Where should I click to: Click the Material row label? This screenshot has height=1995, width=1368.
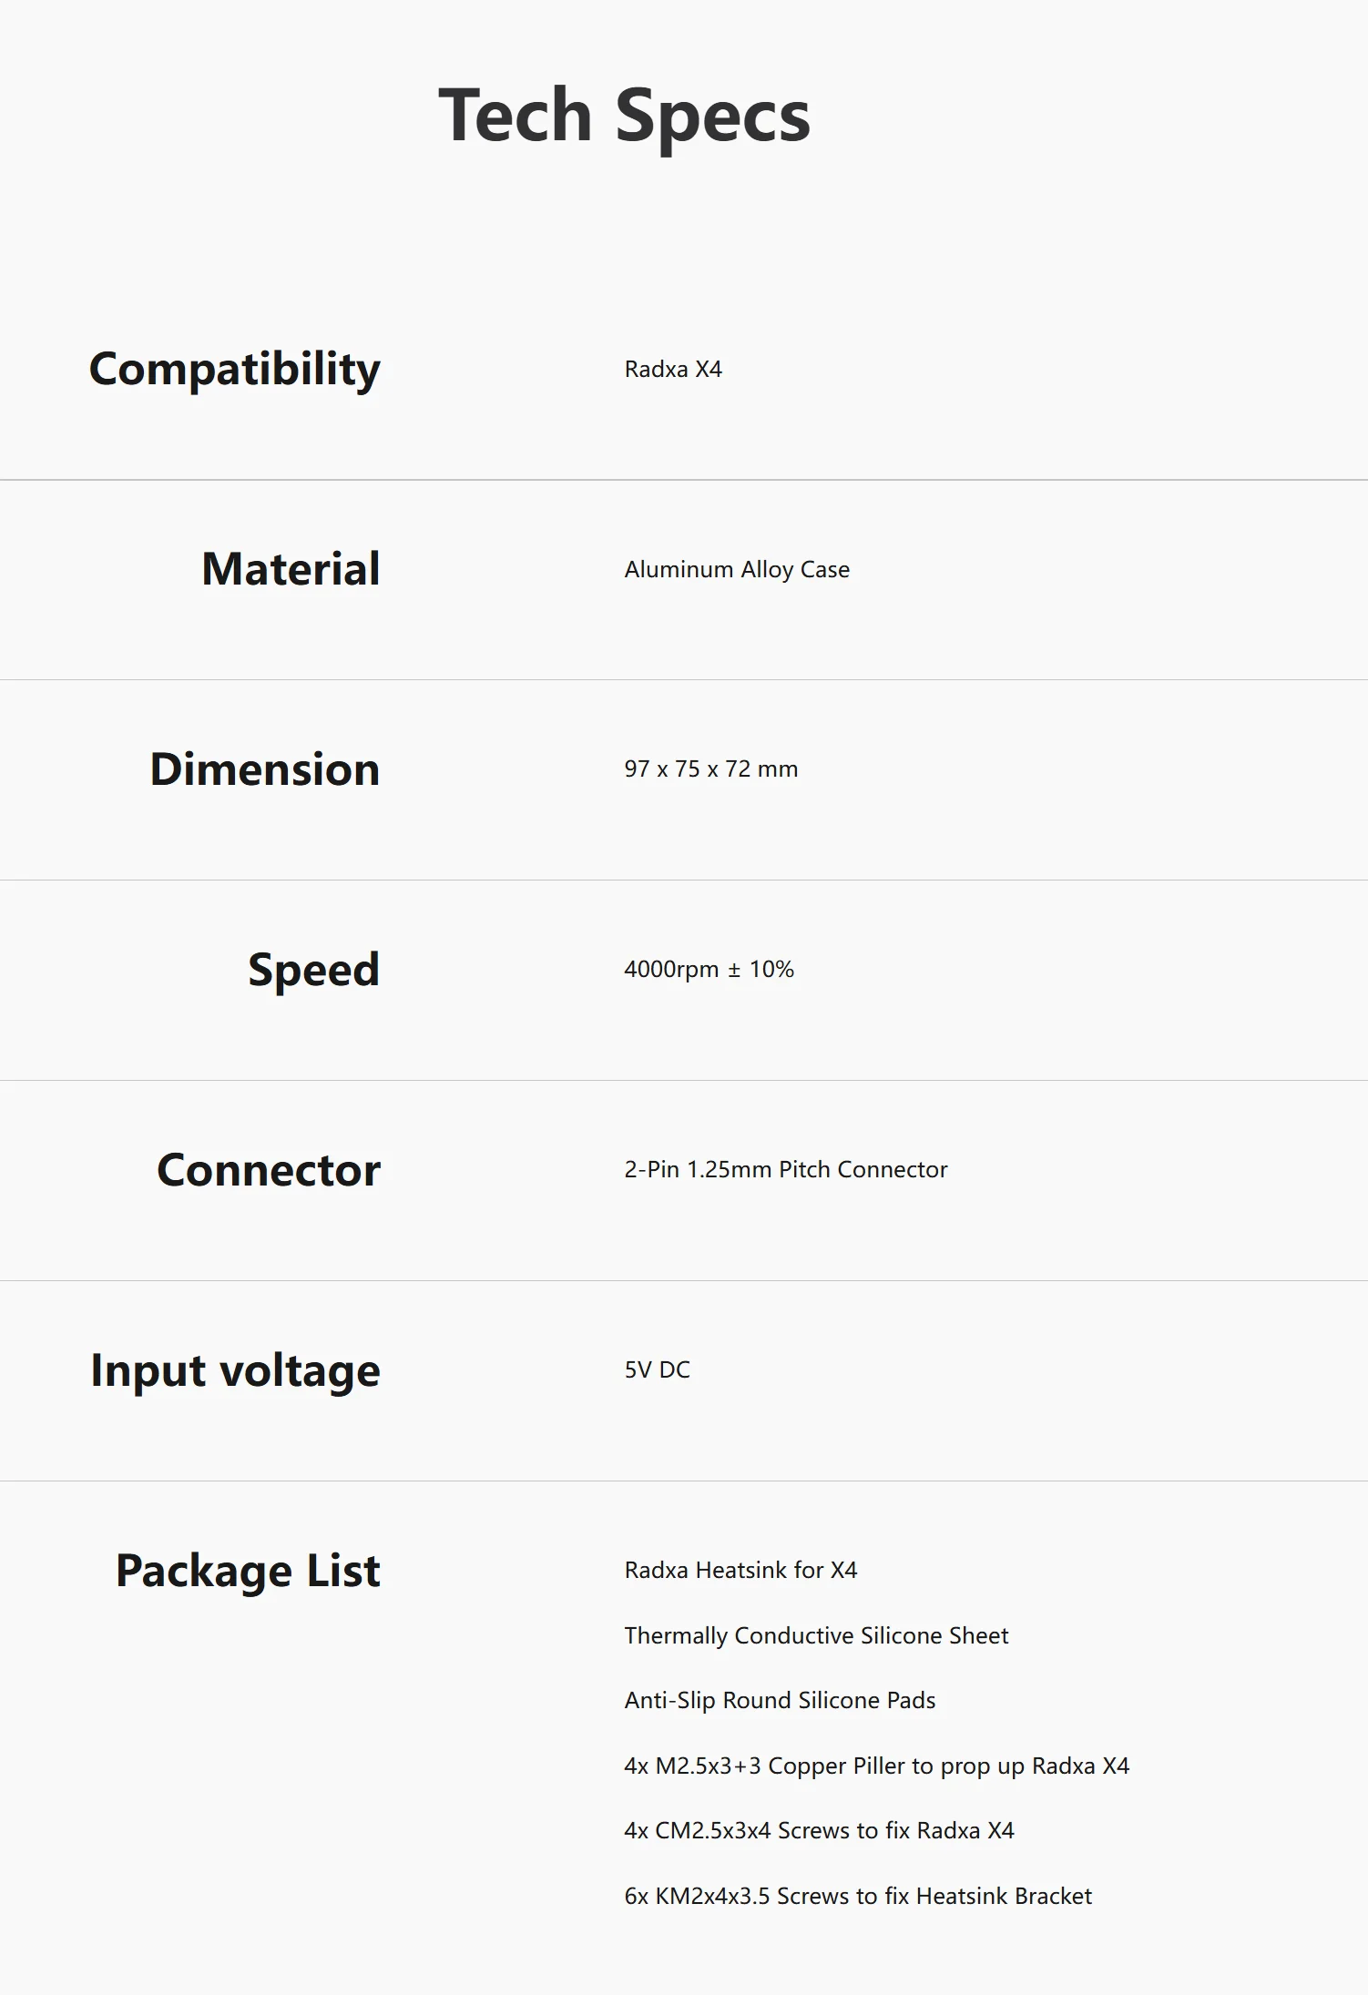291,569
